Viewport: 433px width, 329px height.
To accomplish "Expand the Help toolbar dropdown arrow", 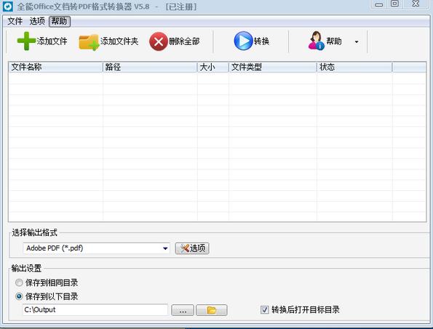I will (x=357, y=42).
